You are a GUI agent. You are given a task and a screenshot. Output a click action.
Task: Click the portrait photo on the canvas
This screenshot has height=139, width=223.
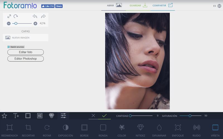[x=137, y=61]
